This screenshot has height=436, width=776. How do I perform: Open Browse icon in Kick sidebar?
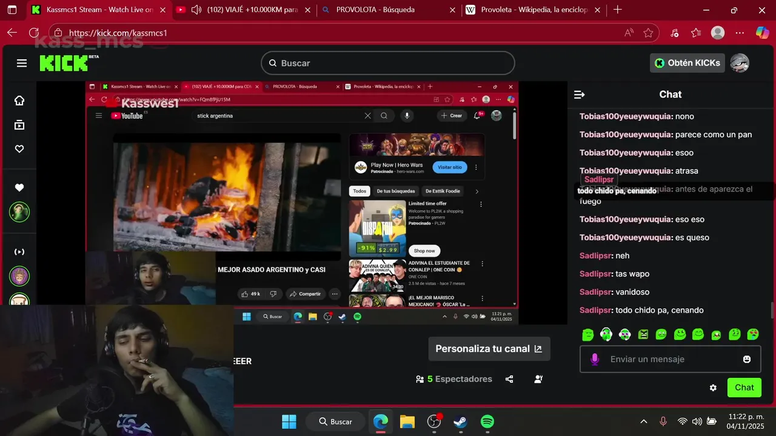click(19, 125)
